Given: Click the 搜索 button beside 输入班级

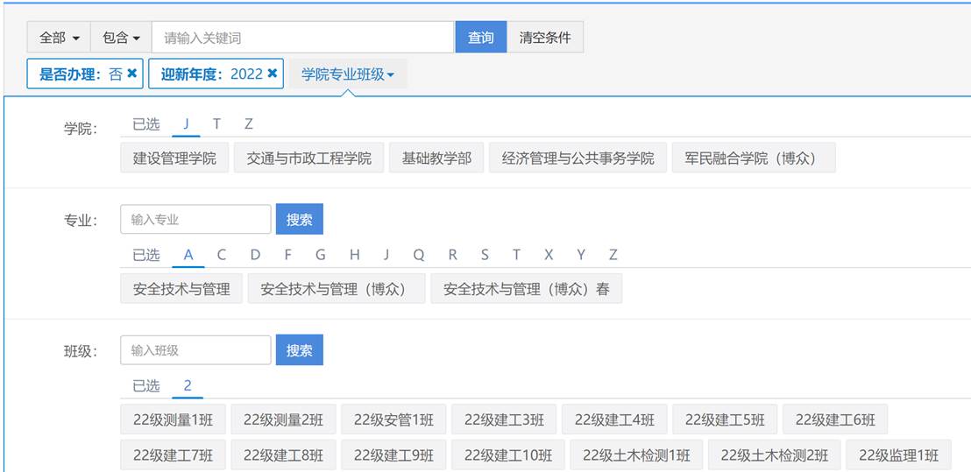Looking at the screenshot, I should click(x=299, y=350).
